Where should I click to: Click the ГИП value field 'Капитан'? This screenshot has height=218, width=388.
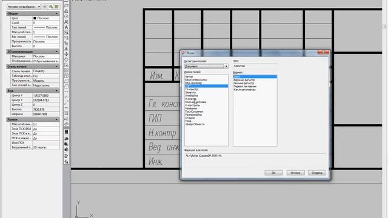(x=255, y=66)
